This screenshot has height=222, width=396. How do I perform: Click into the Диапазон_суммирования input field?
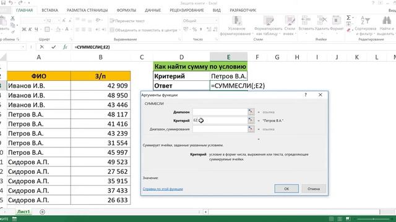220,129
